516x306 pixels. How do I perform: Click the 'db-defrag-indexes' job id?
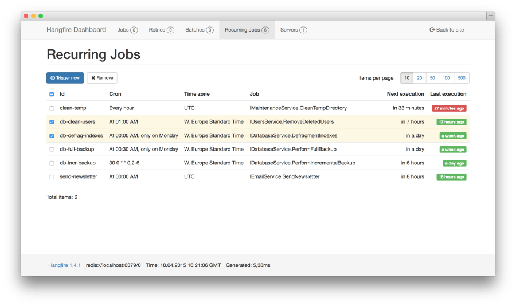(x=81, y=136)
